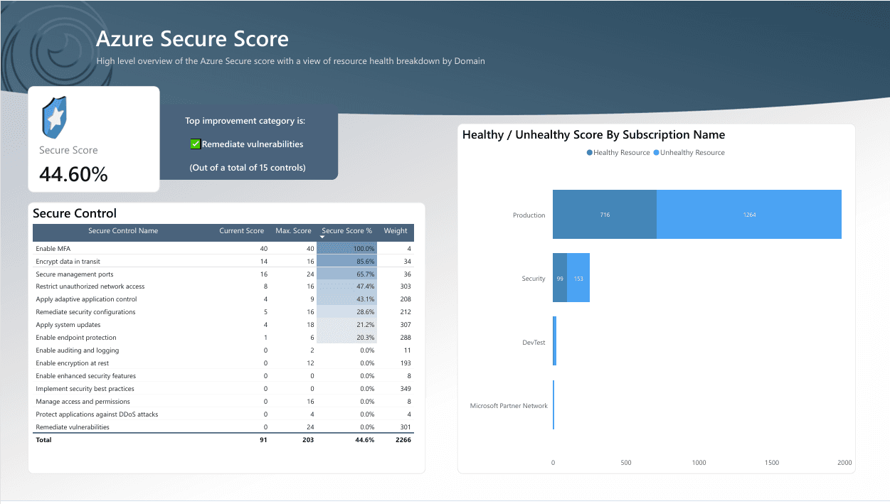890x504 pixels.
Task: Click the DevTest bar in chart
Action: tap(554, 341)
